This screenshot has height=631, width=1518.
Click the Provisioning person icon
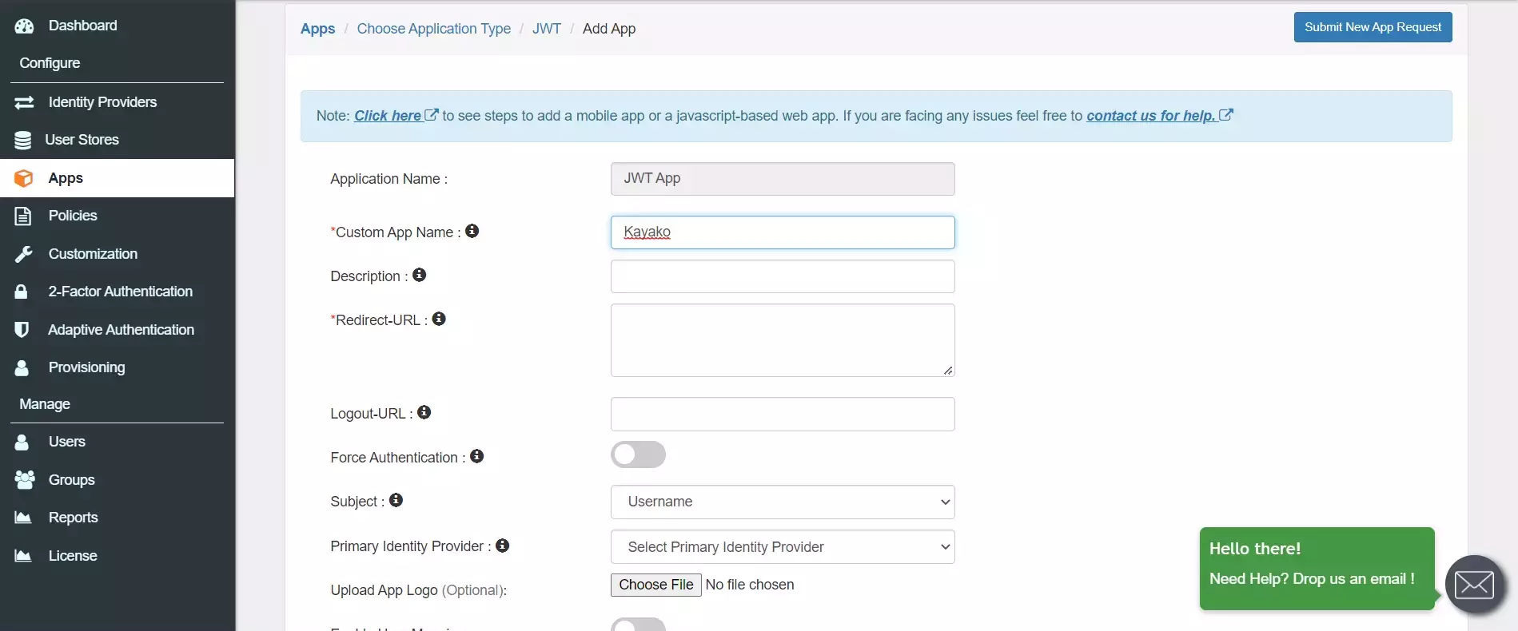coord(22,367)
